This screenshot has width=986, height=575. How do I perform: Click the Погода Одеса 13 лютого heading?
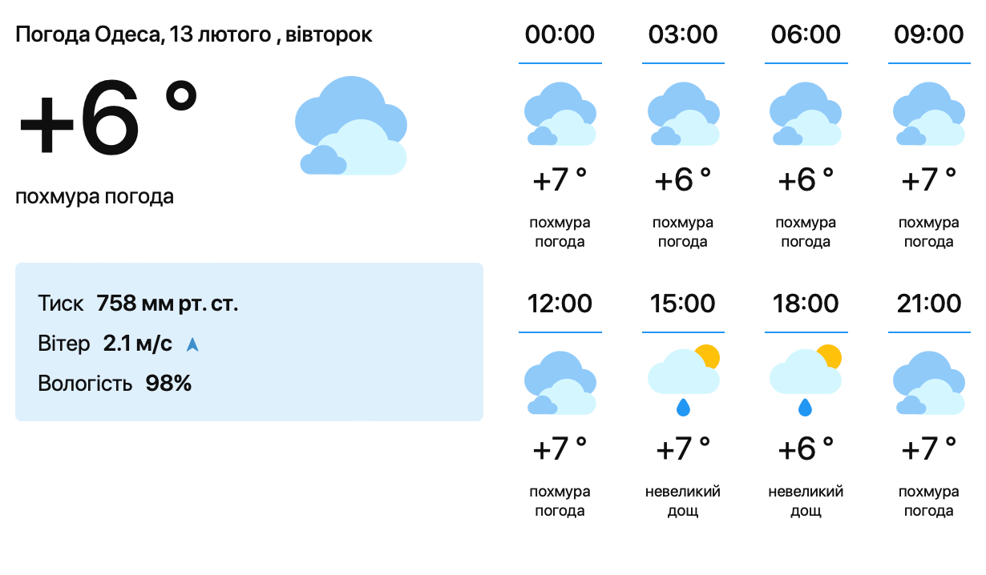(x=194, y=35)
